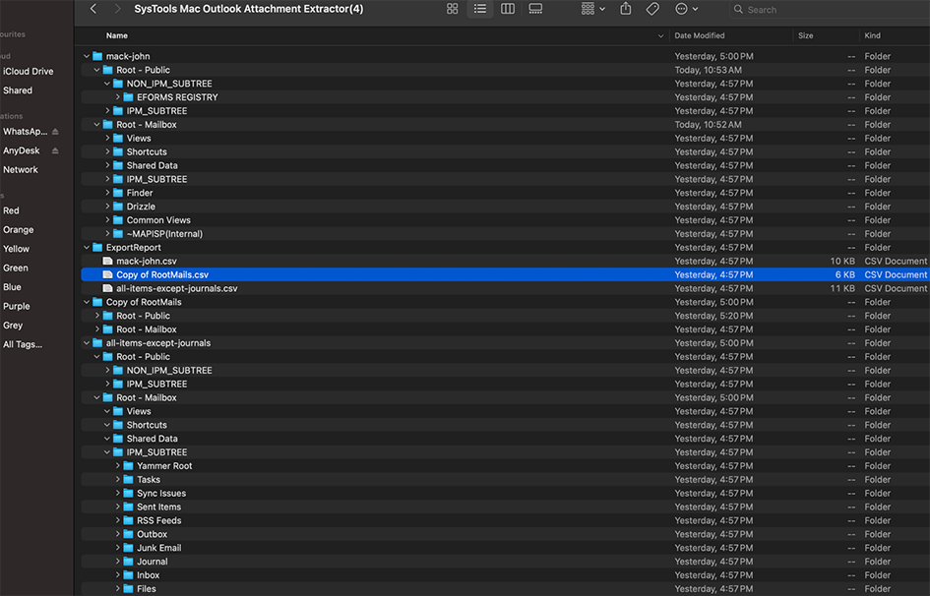Select the RSS Feeds folder icon
The image size is (930, 596).
[128, 520]
